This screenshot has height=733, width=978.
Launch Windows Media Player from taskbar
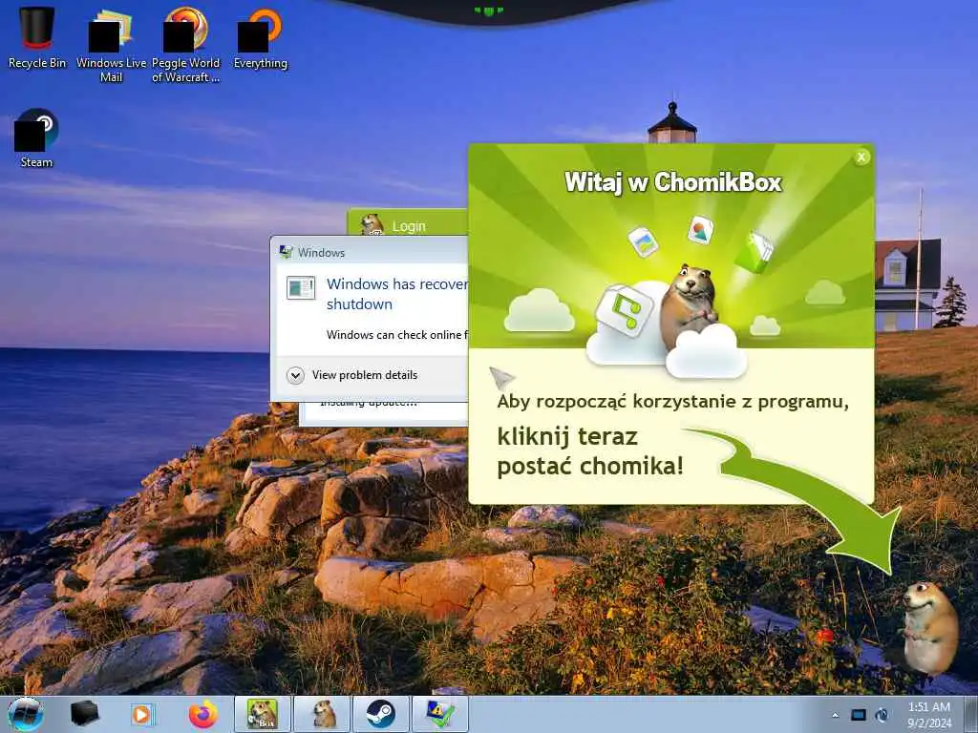click(143, 714)
